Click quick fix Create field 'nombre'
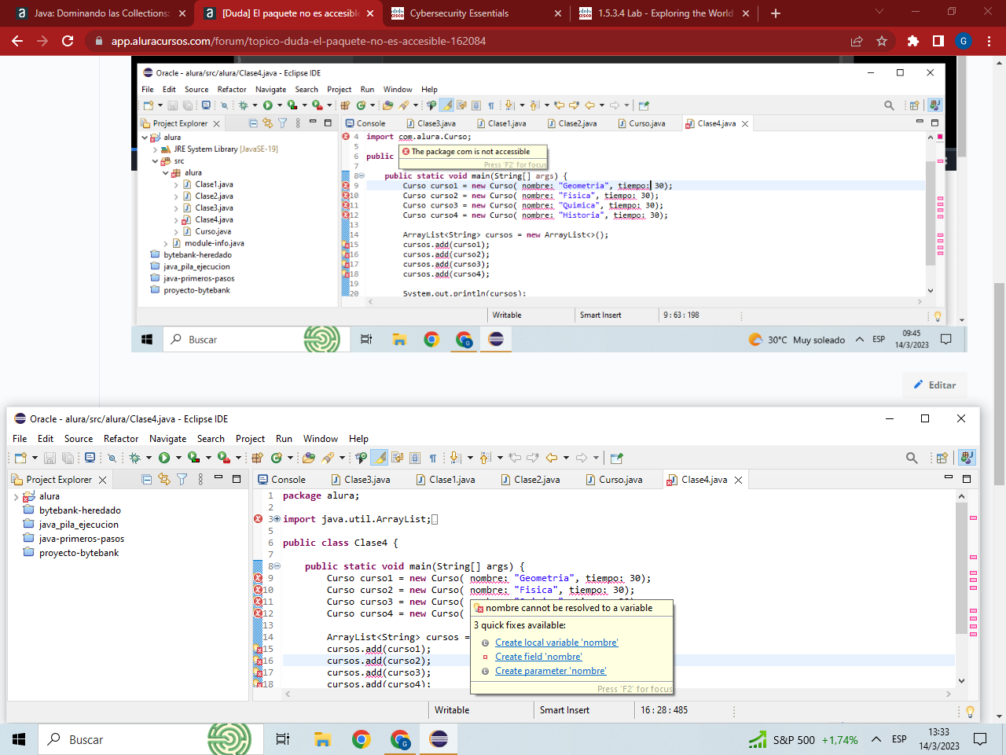Viewport: 1006px width, 755px height. 538,657
